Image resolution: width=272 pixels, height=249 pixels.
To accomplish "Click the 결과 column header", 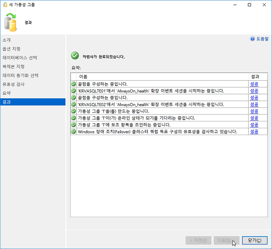I will [258, 76].
